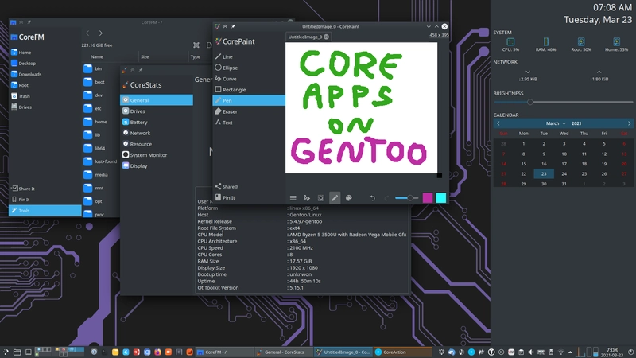636x358 pixels.
Task: Choose the Ellipse drawing tool
Action: tap(229, 68)
